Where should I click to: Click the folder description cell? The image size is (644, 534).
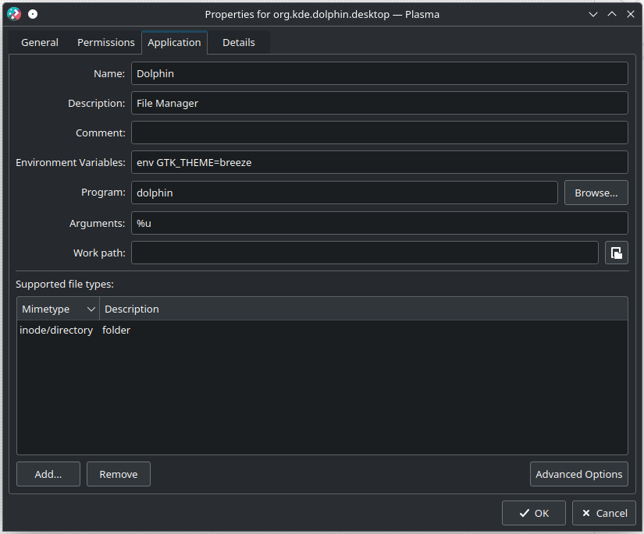[x=116, y=331]
